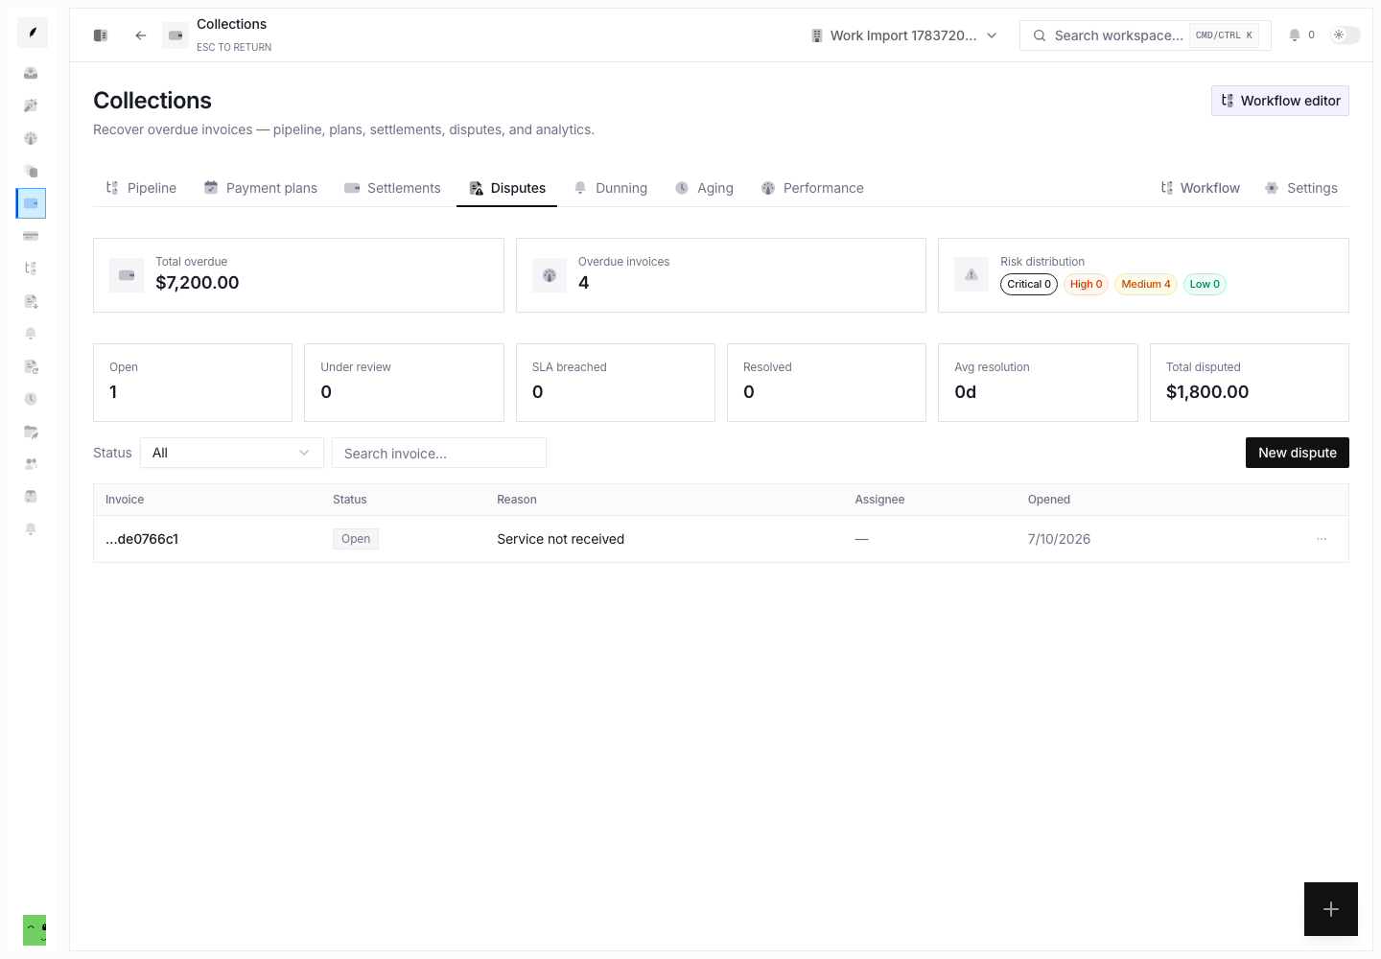Switch to the Dunning tab
Screen dimensions: 1381x959
[610, 188]
